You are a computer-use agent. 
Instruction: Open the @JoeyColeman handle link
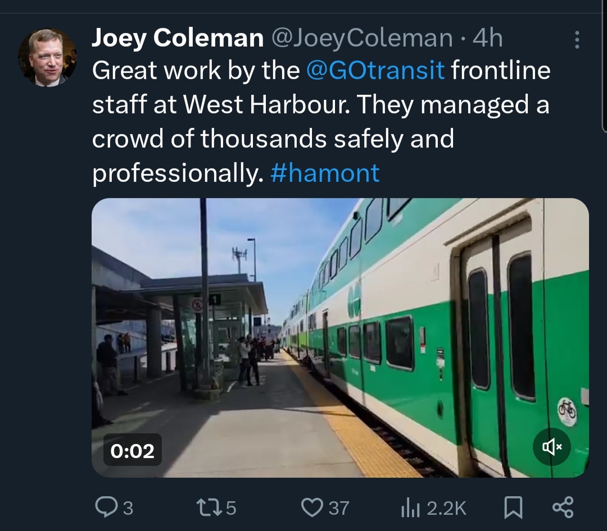click(x=362, y=38)
